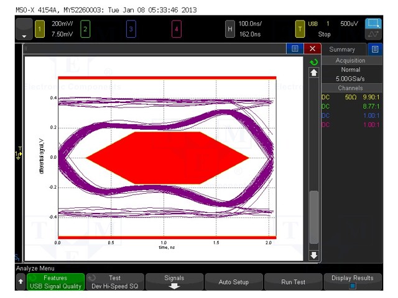Refresh results with green arrow icon
Image resolution: width=398 pixels, height=298 pixels.
313,62
